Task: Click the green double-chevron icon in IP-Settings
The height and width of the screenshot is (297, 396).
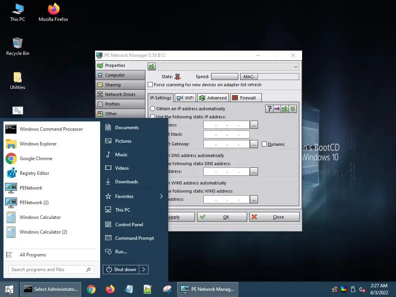Action: tap(293, 109)
